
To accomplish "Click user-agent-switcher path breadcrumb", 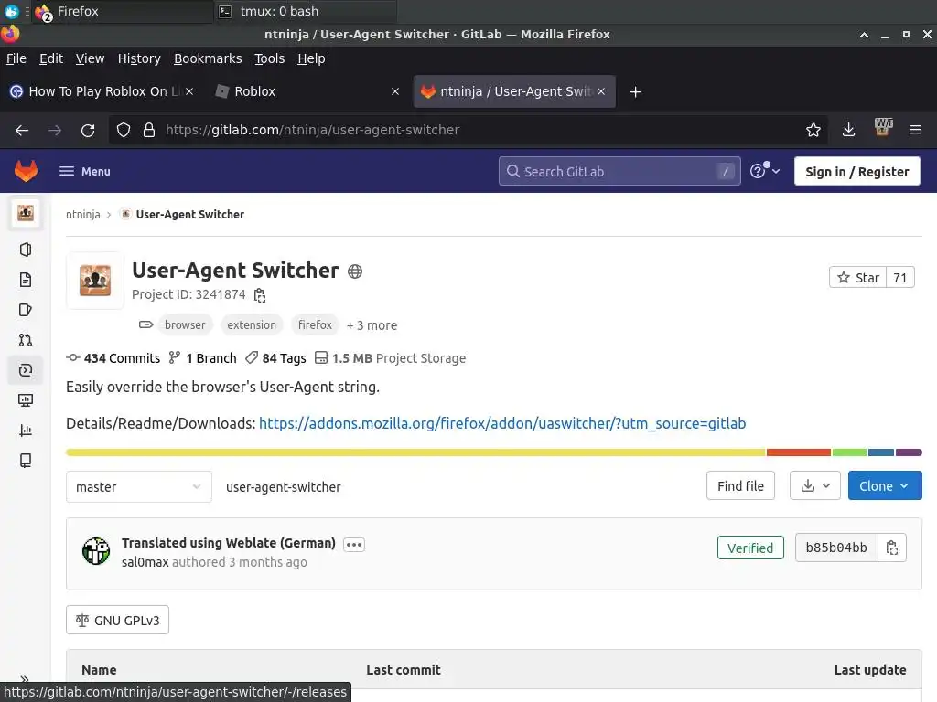I will click(x=284, y=487).
